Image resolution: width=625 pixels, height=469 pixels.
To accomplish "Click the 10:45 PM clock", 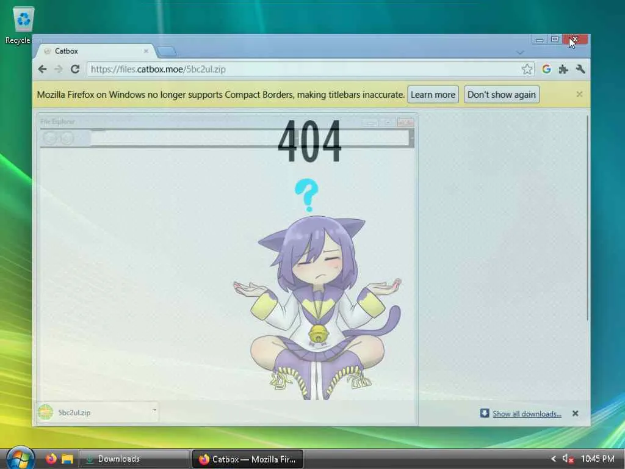I will [598, 459].
